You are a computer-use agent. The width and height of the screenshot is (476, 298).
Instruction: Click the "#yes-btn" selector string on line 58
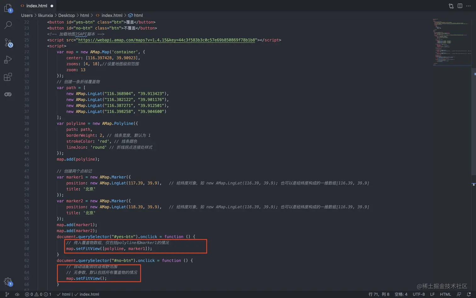click(x=123, y=237)
